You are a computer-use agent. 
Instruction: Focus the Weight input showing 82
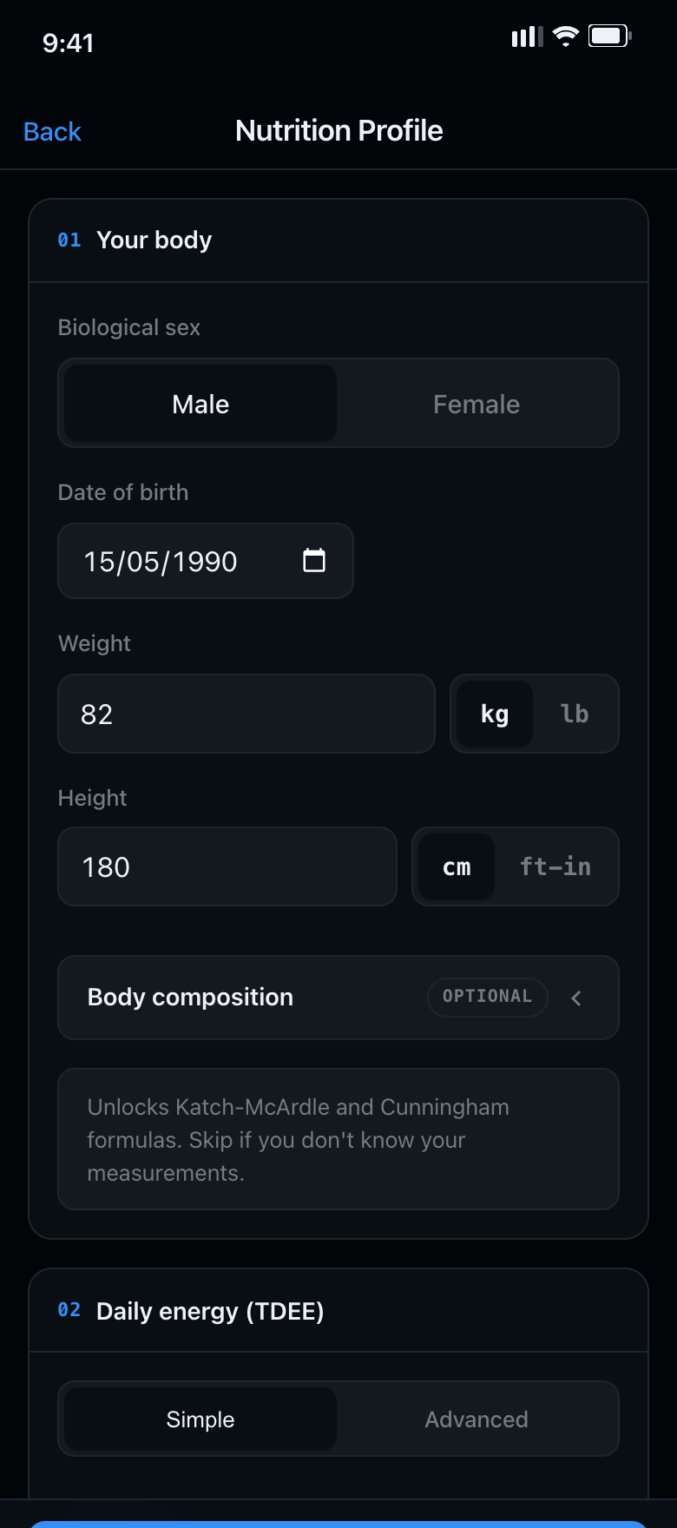(x=246, y=714)
